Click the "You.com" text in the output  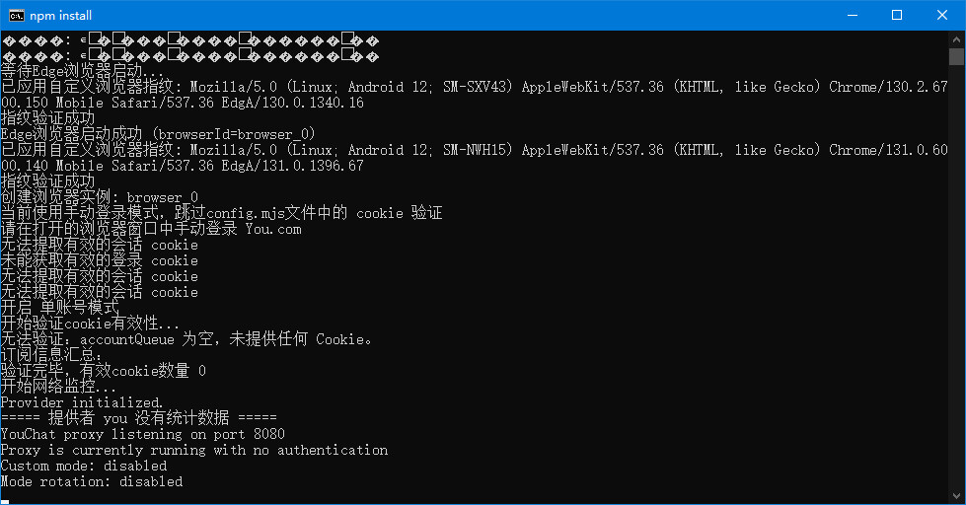tap(273, 229)
